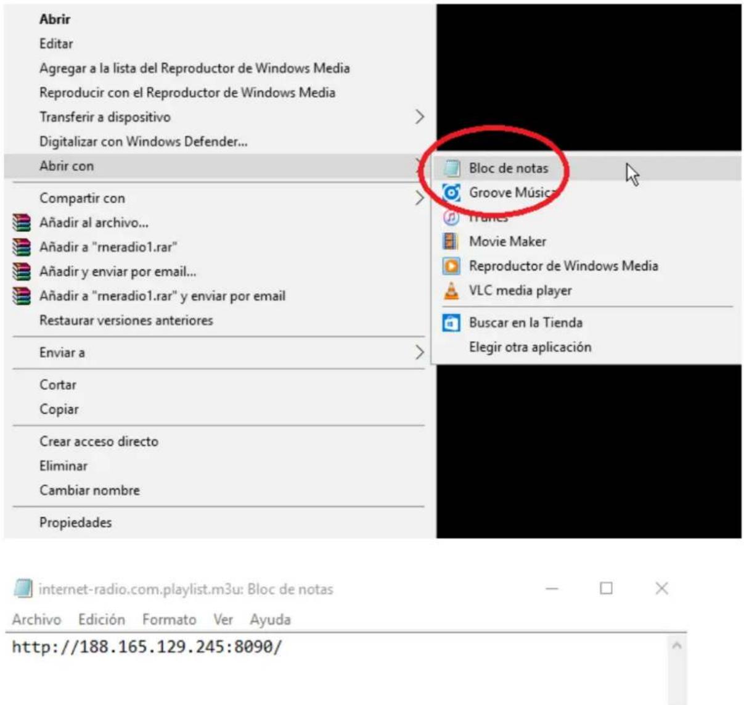This screenshot has height=705, width=744.
Task: Click the URL text line in Notepad
Action: pos(147,646)
